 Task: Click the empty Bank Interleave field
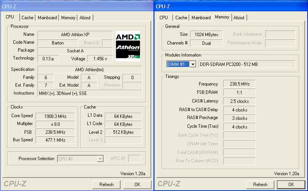(x=280, y=35)
